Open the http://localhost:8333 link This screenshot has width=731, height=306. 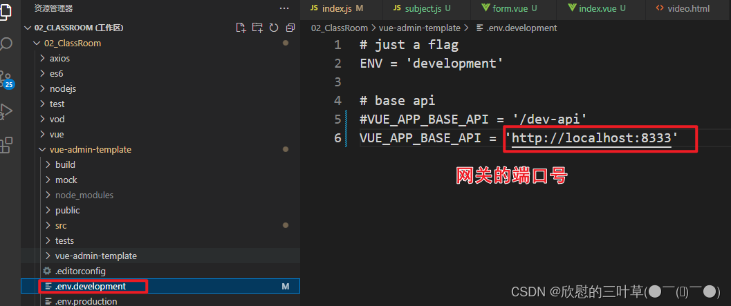coord(591,138)
